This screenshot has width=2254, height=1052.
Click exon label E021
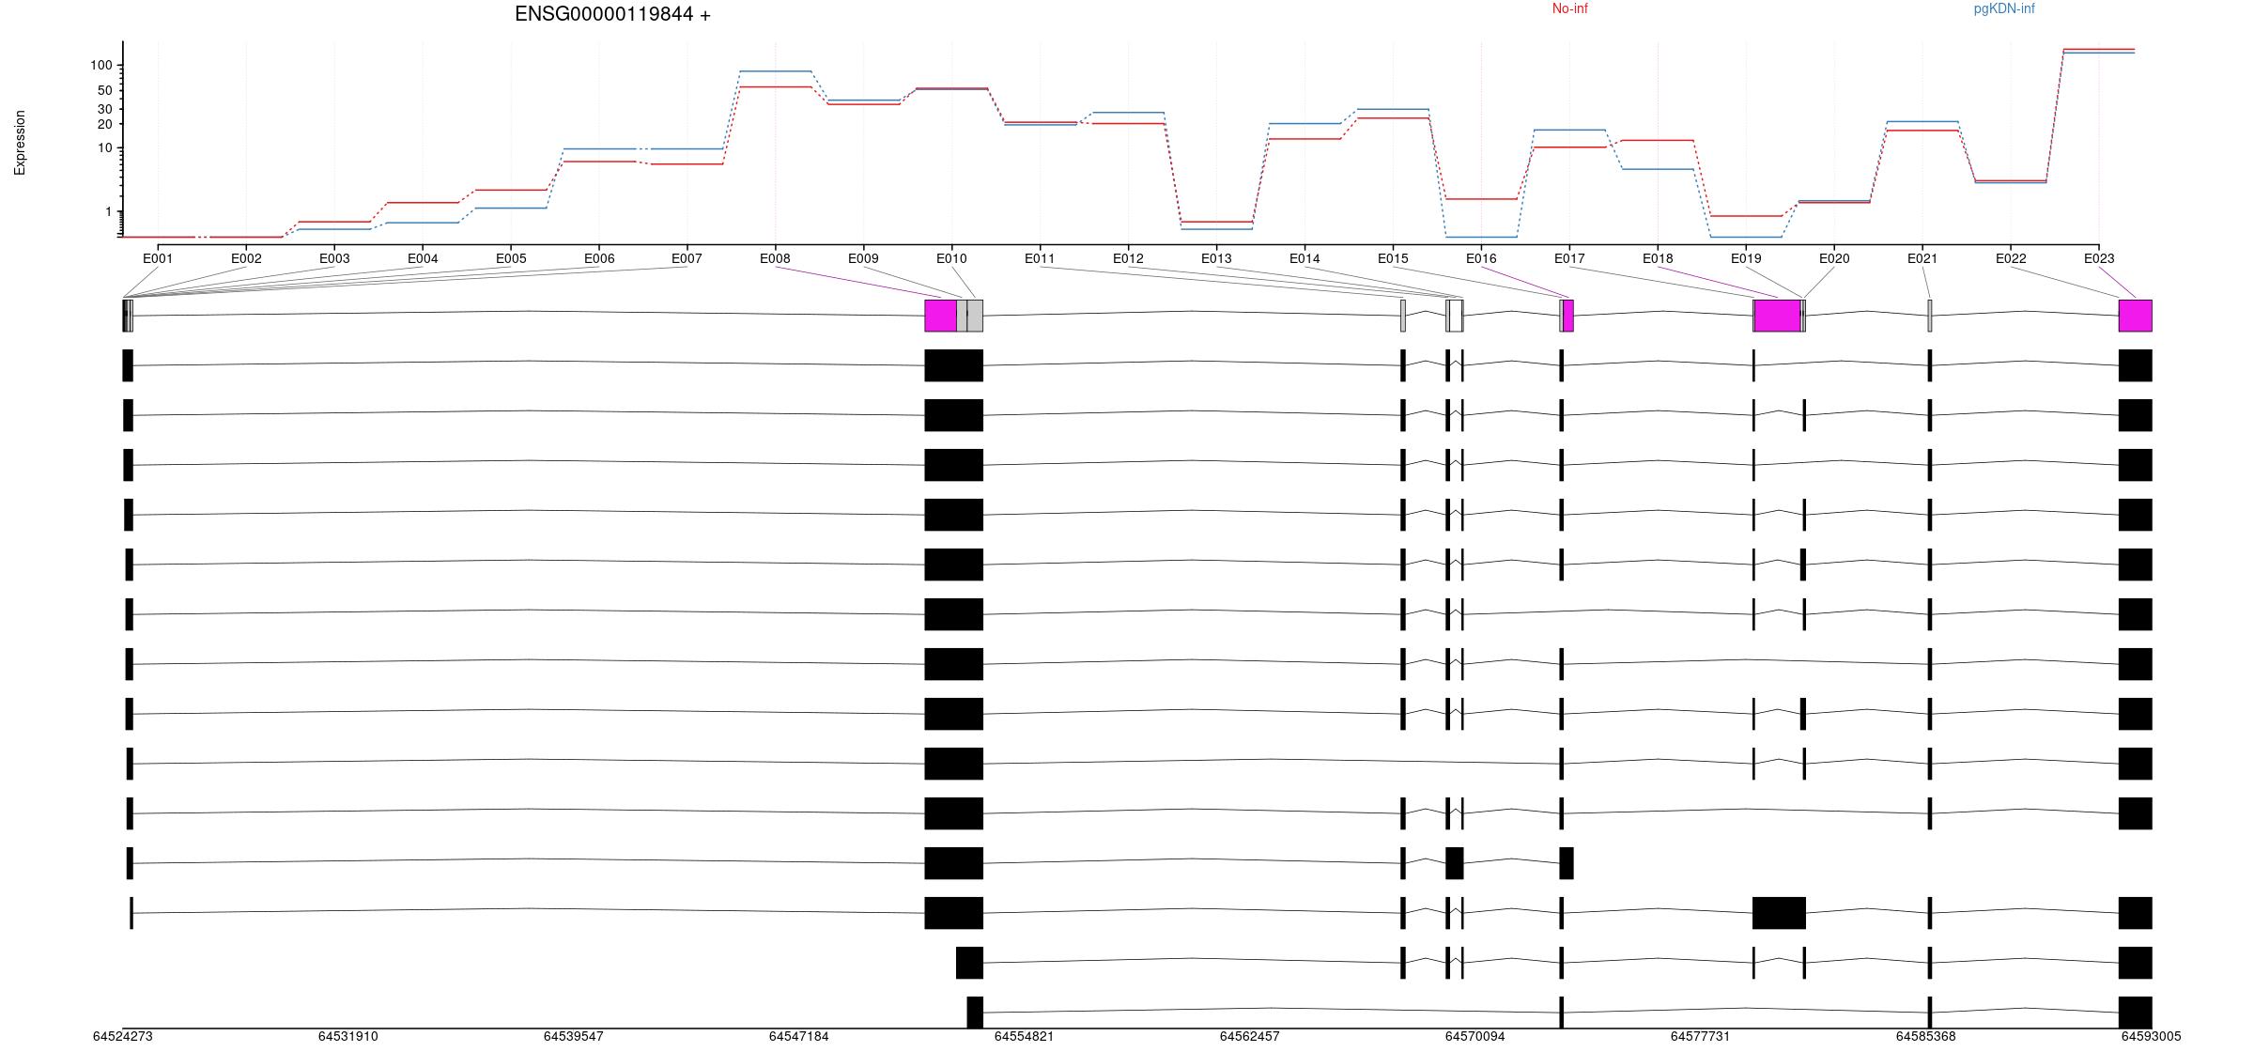1922,258
